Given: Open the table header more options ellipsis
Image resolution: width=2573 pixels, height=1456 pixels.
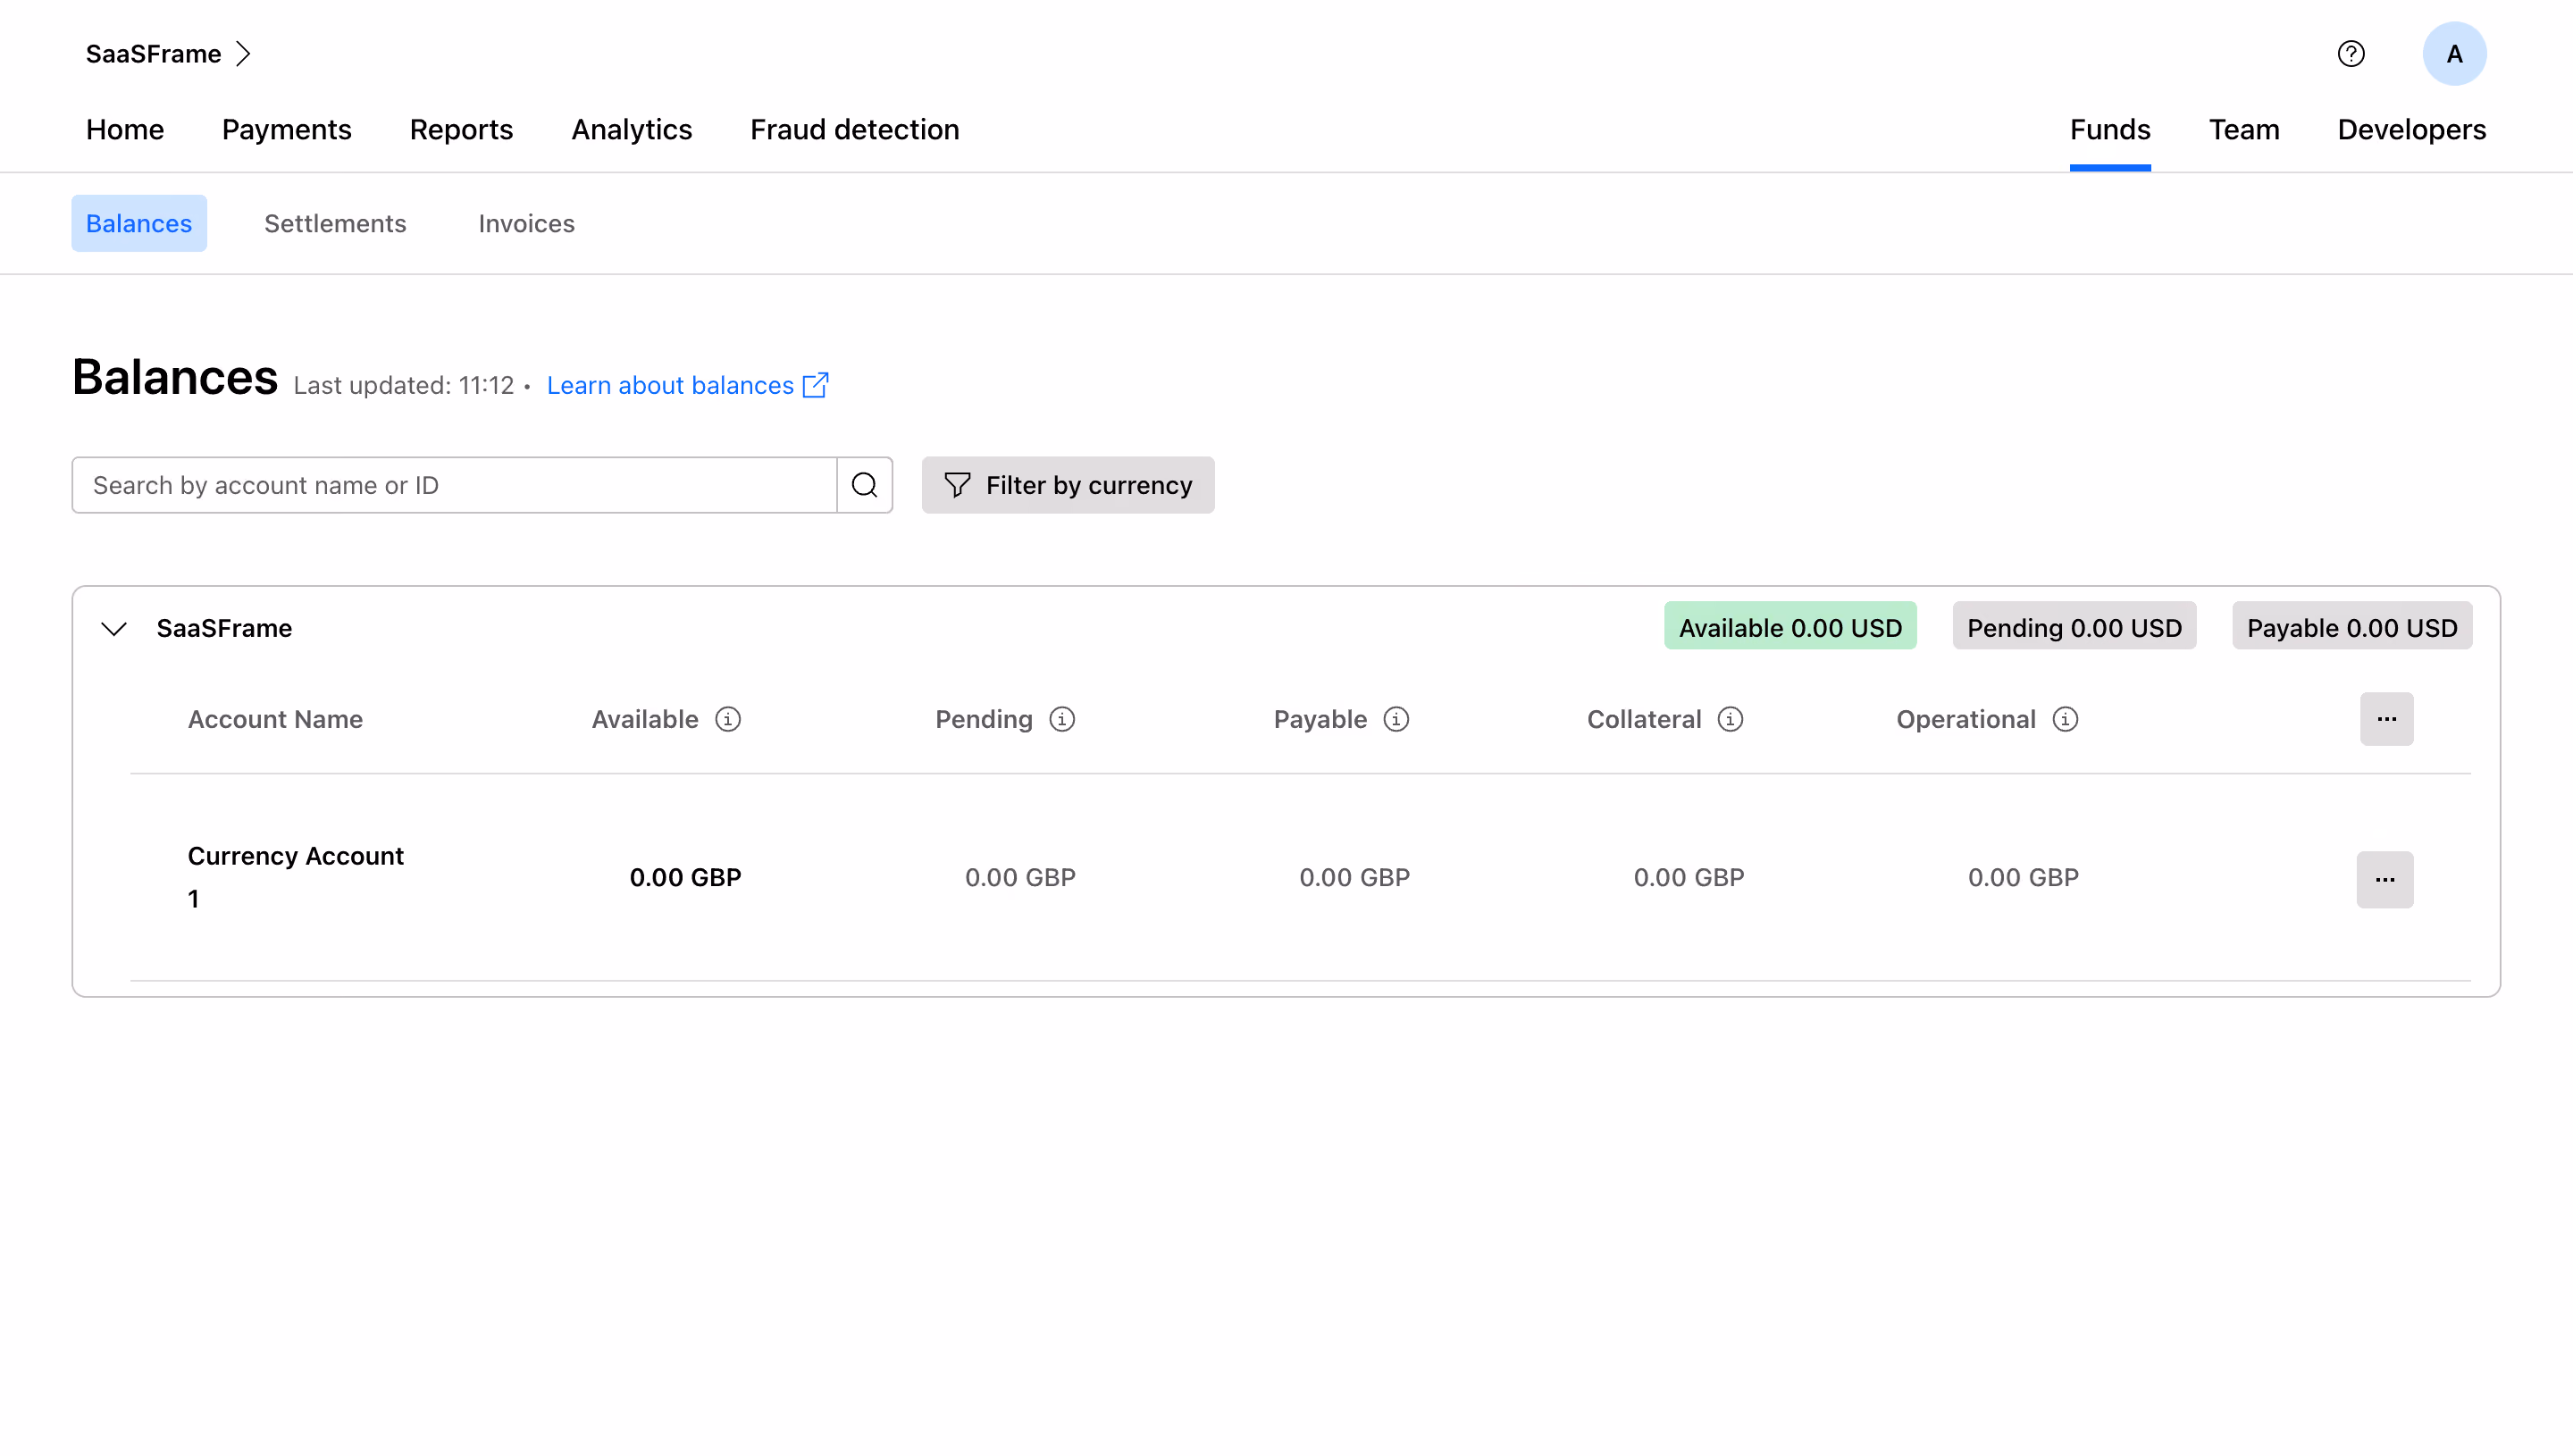Looking at the screenshot, I should coord(2387,719).
